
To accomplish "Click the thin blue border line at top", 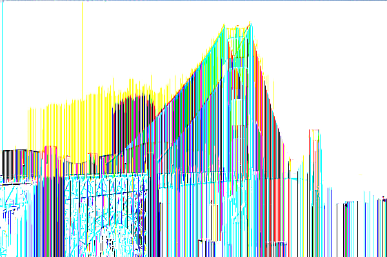I will pos(193,1).
